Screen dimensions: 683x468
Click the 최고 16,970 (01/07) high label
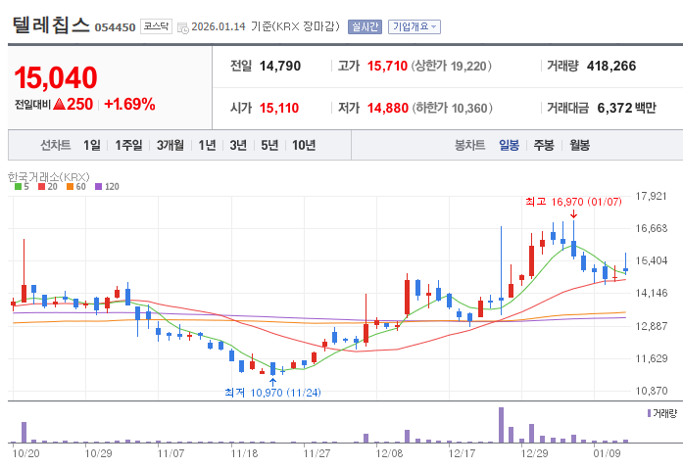coord(573,202)
